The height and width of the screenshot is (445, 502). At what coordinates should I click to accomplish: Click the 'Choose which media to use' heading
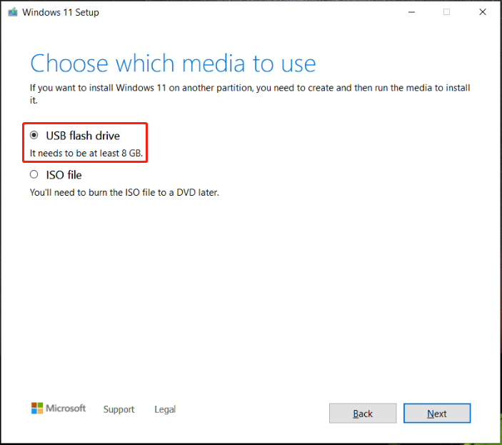point(173,64)
